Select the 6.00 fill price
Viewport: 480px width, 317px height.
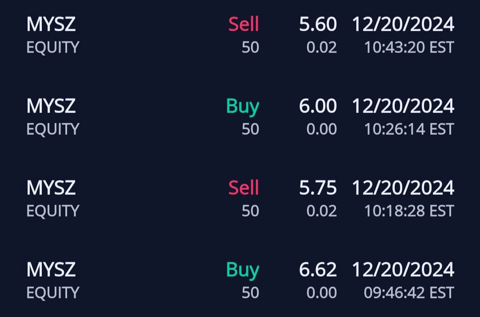pyautogui.click(x=318, y=106)
